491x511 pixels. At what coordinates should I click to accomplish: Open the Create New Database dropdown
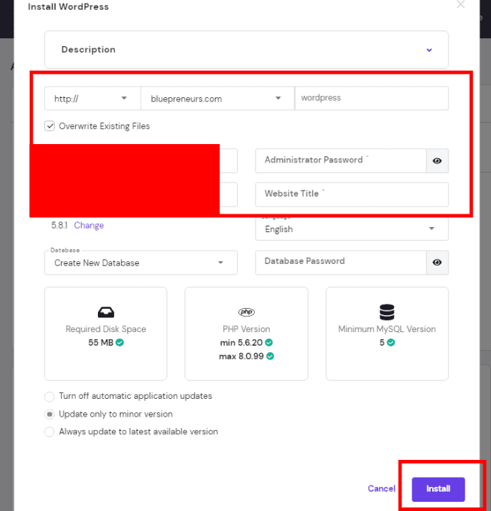coord(140,263)
